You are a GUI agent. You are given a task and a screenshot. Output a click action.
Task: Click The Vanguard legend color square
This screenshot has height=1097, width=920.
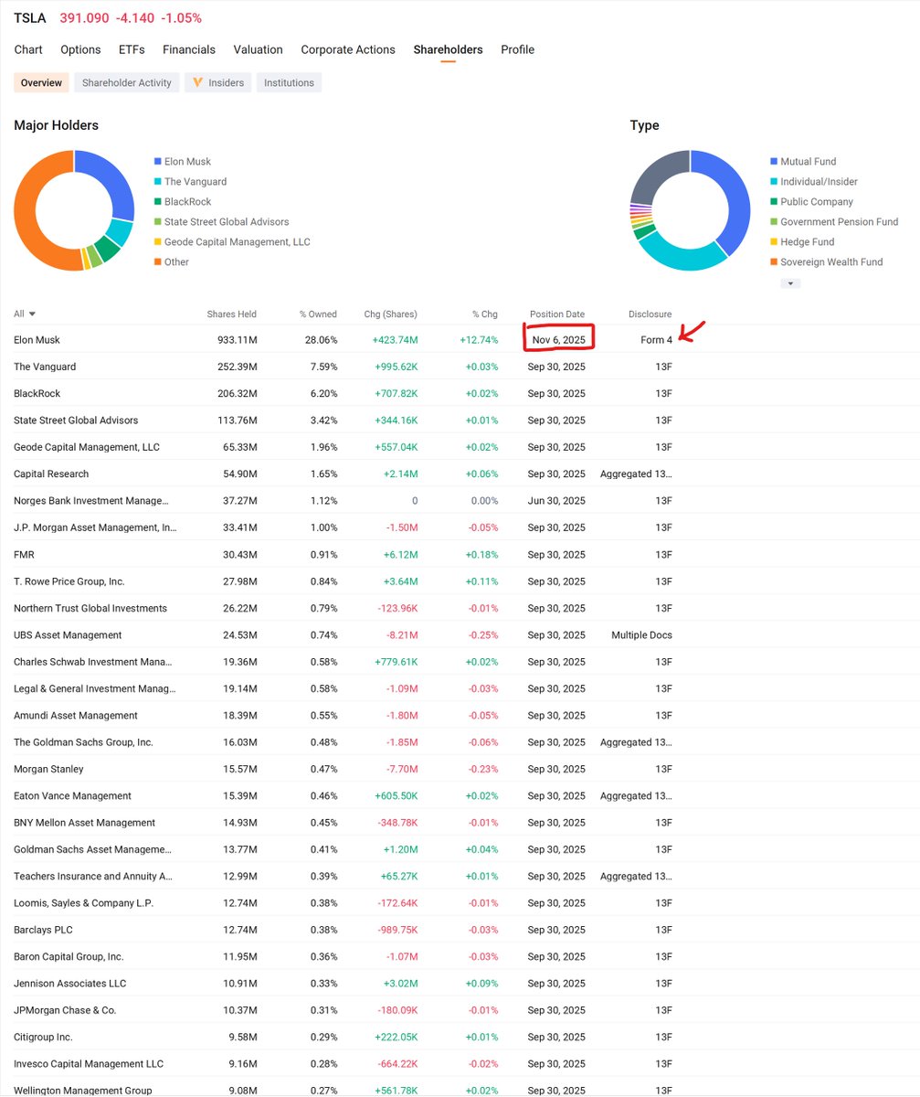tap(158, 182)
